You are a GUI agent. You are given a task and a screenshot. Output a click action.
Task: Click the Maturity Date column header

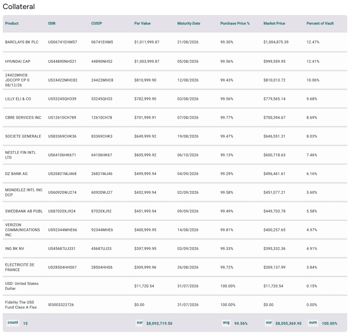[x=188, y=23]
